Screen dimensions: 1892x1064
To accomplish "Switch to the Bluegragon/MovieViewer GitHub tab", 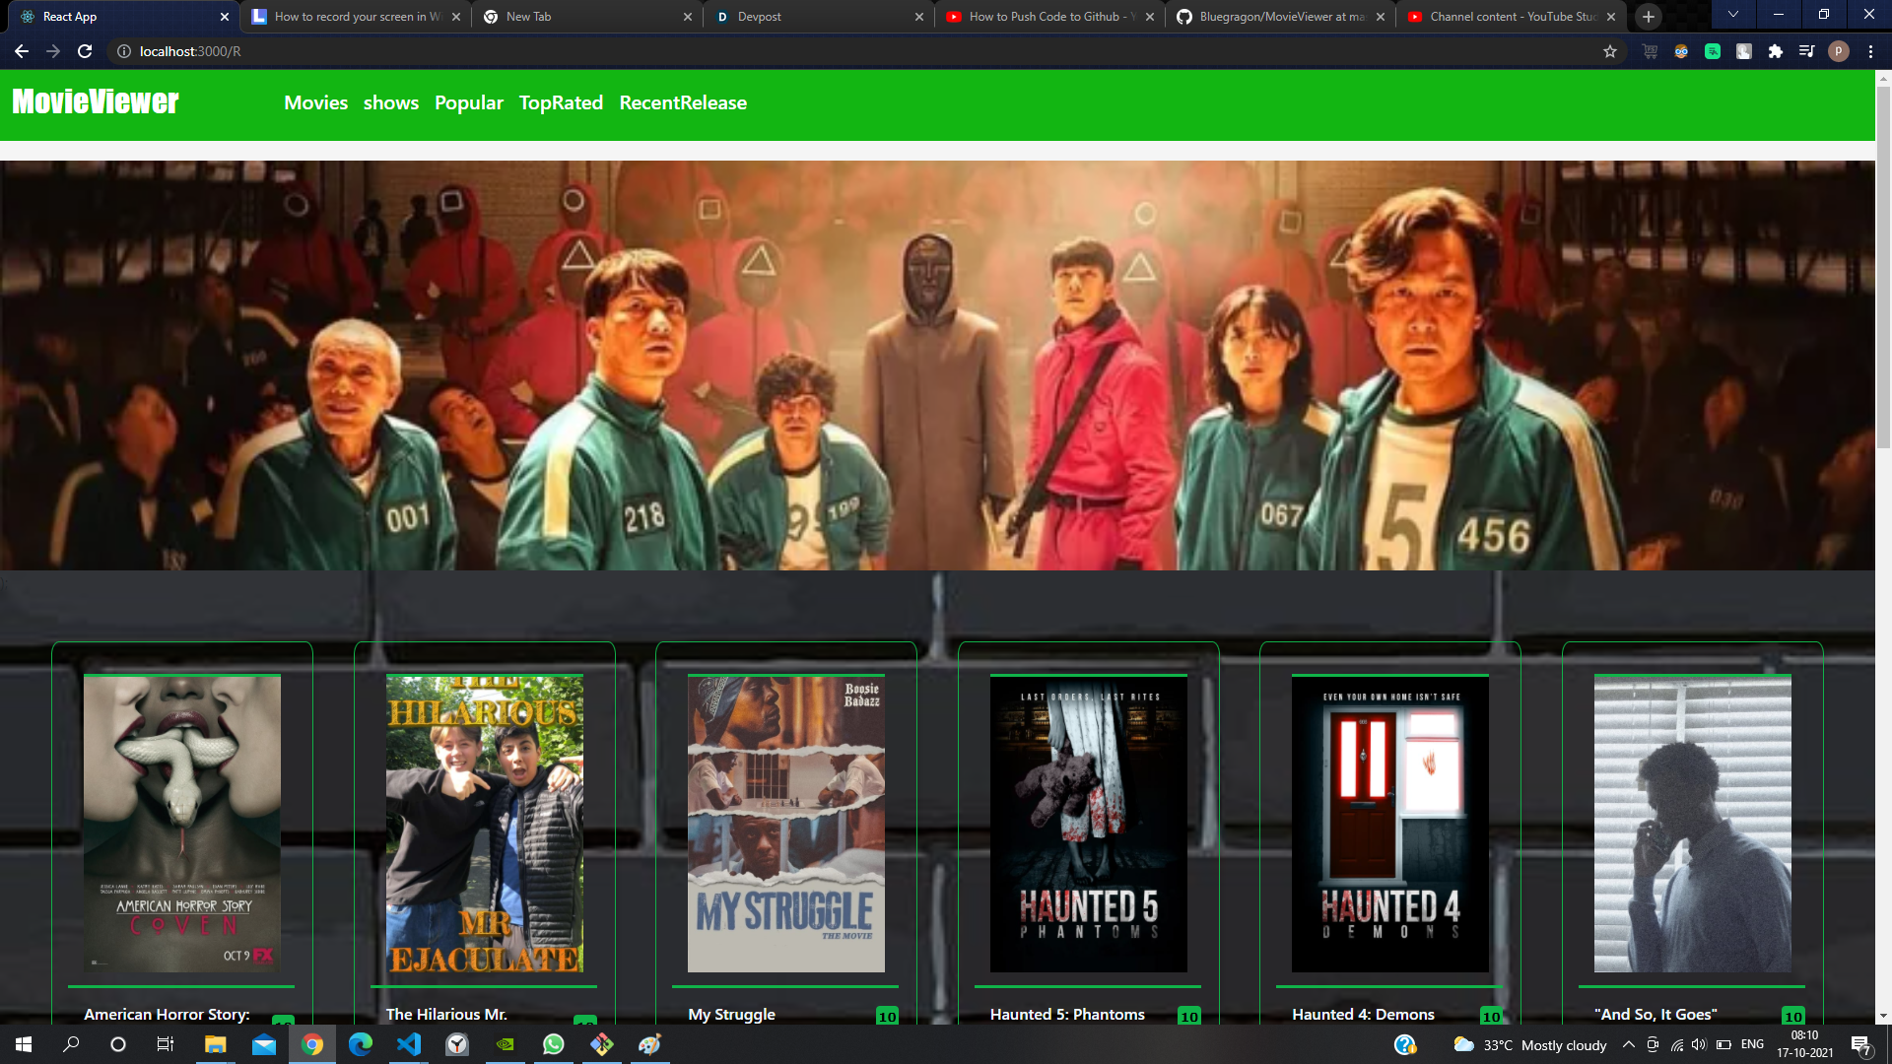I will [x=1281, y=17].
